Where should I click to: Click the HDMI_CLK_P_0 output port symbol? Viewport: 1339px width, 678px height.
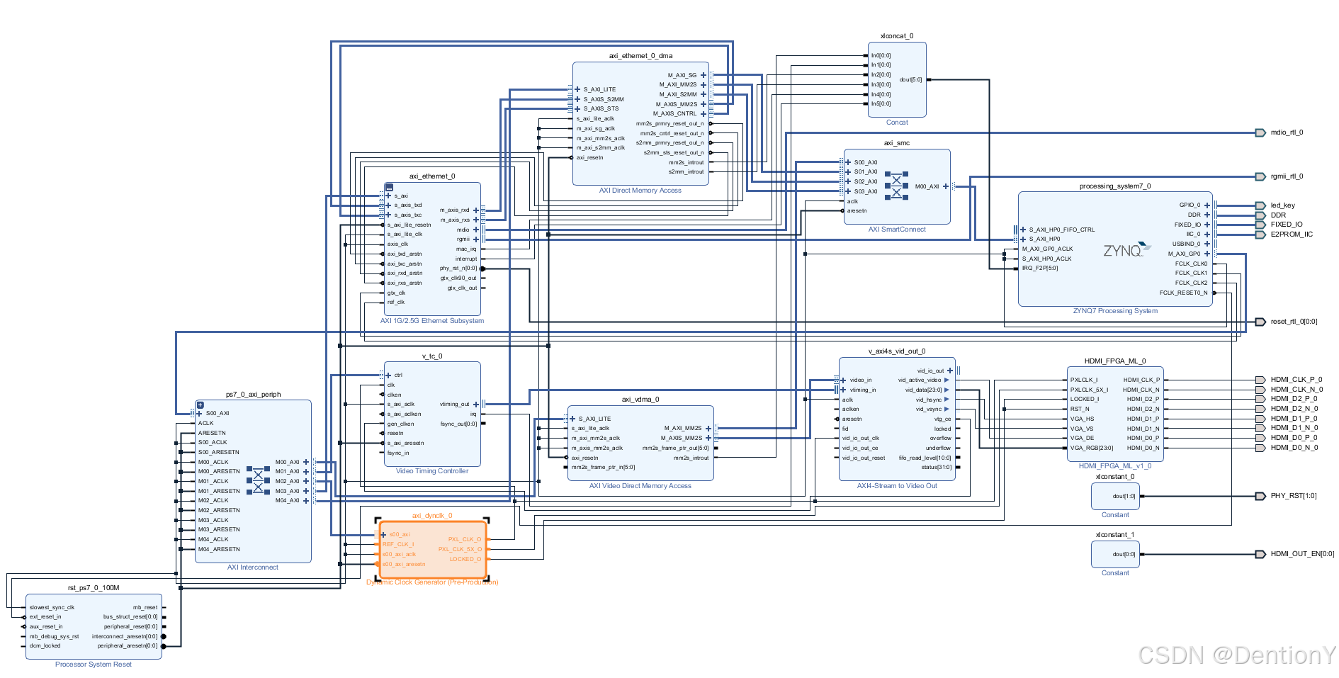[1260, 380]
